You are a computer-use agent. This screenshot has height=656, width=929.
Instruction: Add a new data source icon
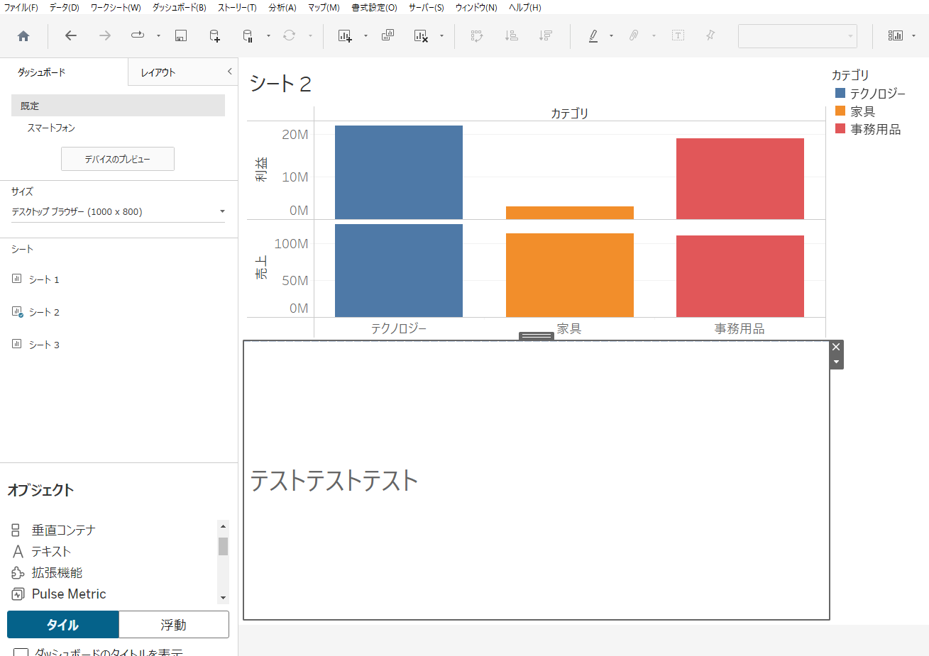[214, 35]
